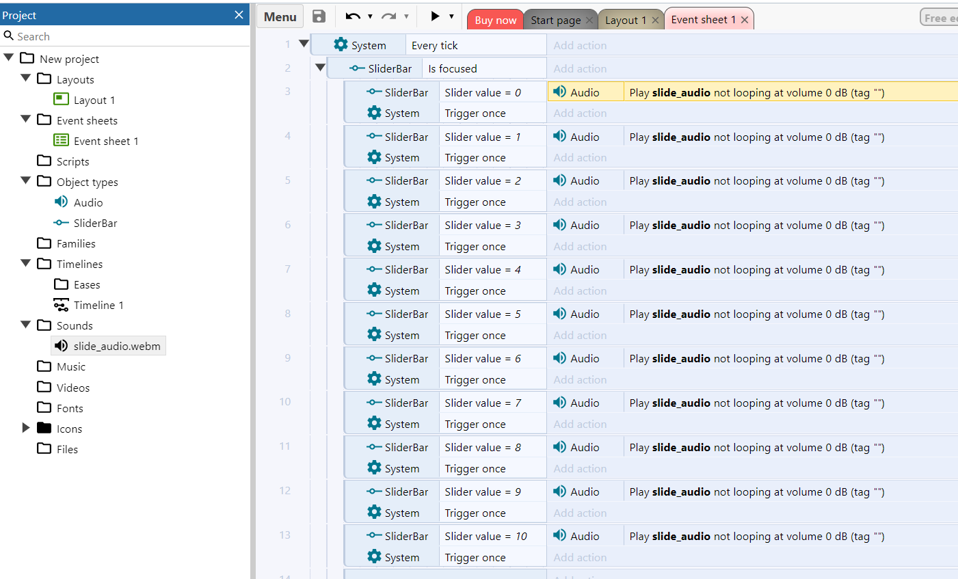The width and height of the screenshot is (958, 579).
Task: Click the Videos folder icon
Action: (44, 387)
